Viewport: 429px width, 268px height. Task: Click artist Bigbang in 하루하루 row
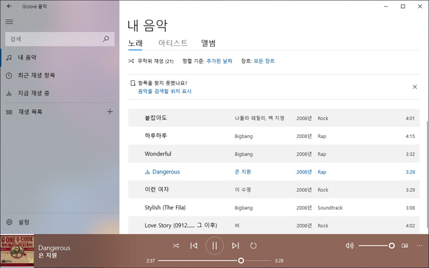coord(243,136)
